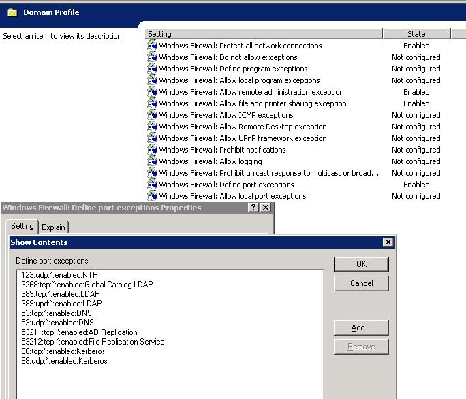Select the 88:tcp Kerberos entry
The height and width of the screenshot is (399, 466).
(63, 351)
